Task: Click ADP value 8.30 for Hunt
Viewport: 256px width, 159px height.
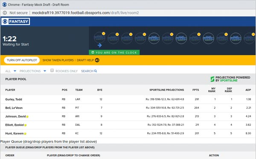Action: (x=248, y=133)
